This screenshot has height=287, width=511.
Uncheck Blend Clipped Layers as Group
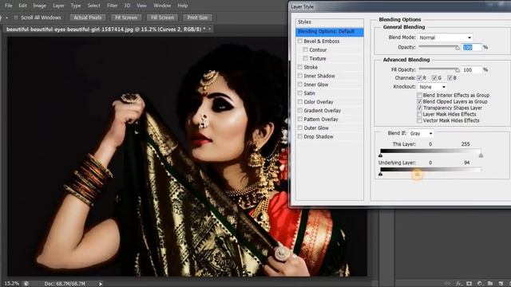tap(419, 101)
